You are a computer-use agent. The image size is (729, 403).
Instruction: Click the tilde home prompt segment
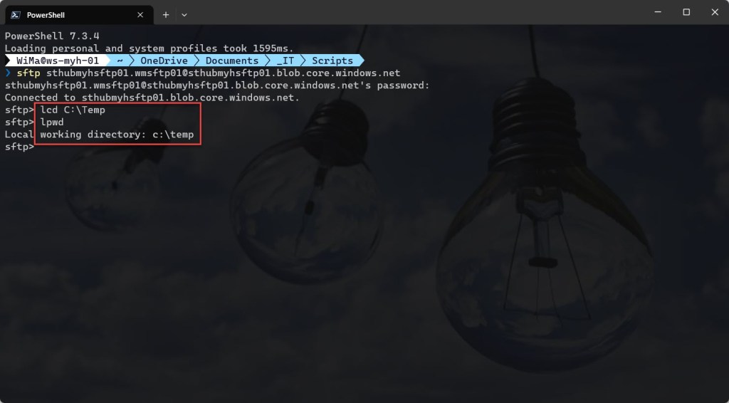pyautogui.click(x=120, y=61)
